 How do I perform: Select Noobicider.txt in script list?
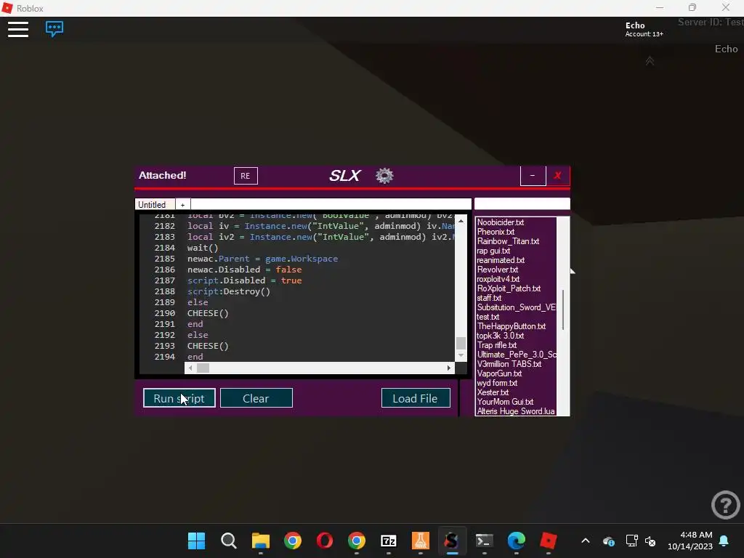point(500,222)
